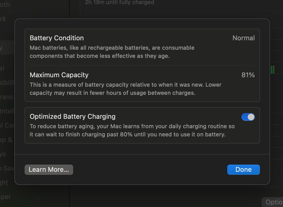Screen dimensions: 283x207
Task: Click the Battery Condition Normal status
Action: tap(244, 38)
